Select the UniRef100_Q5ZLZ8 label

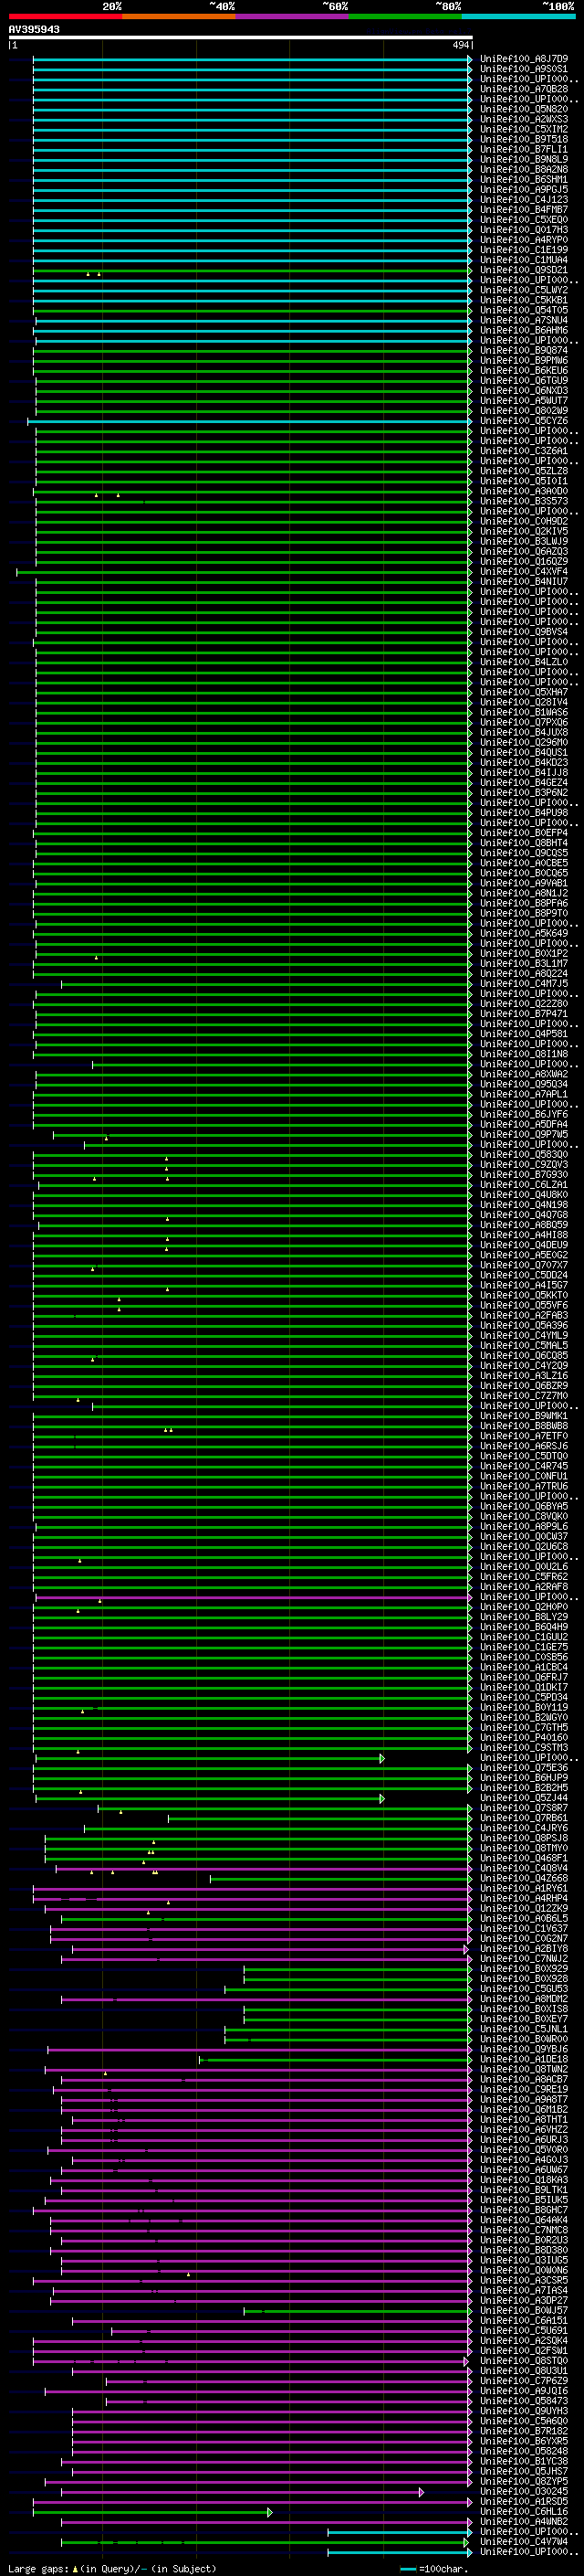click(524, 471)
